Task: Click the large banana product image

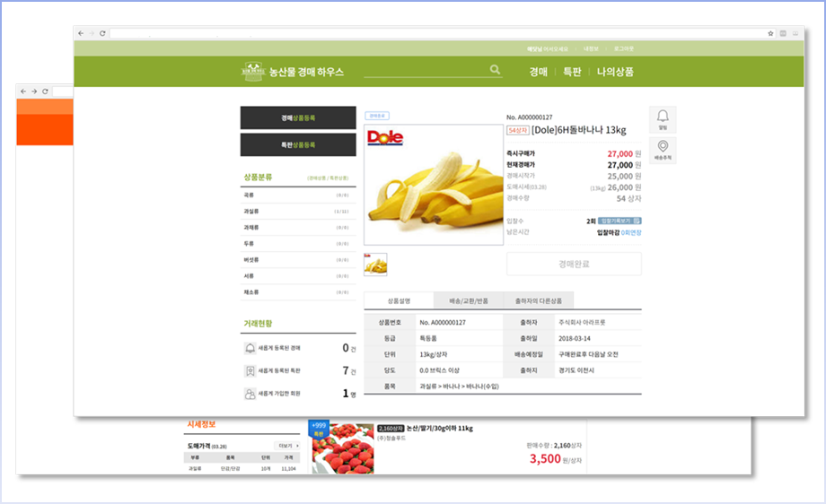Action: pyautogui.click(x=434, y=185)
